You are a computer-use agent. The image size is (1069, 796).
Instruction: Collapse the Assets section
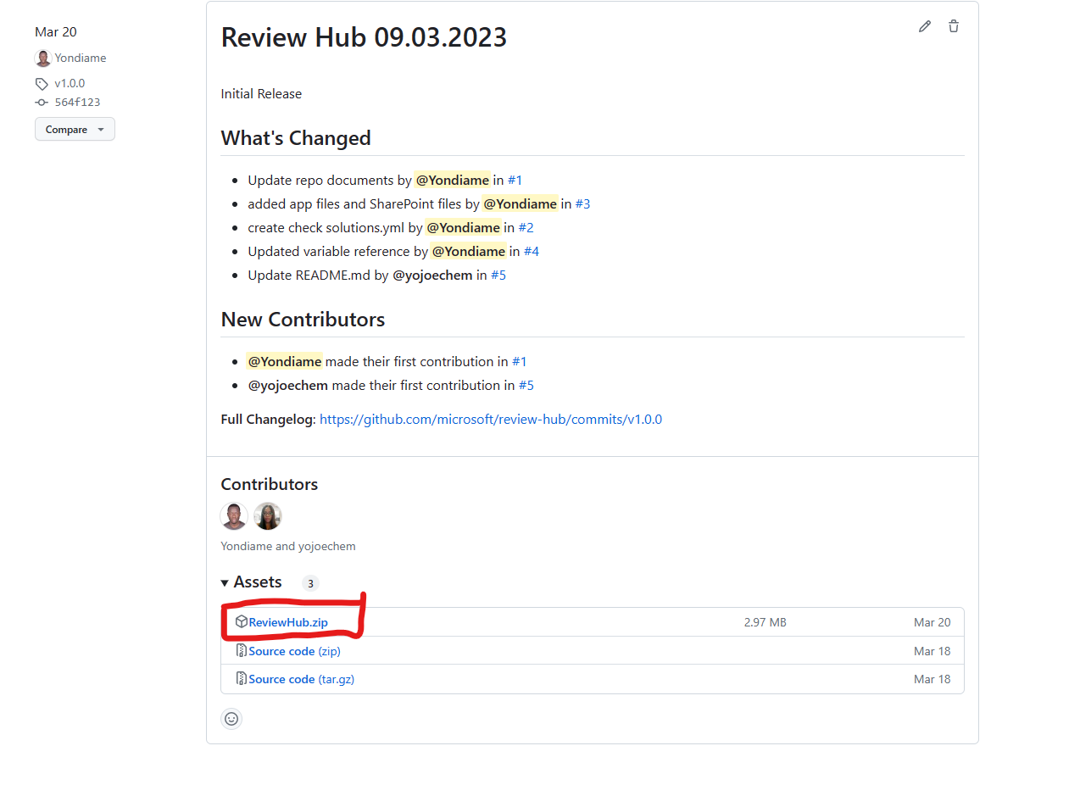point(225,582)
